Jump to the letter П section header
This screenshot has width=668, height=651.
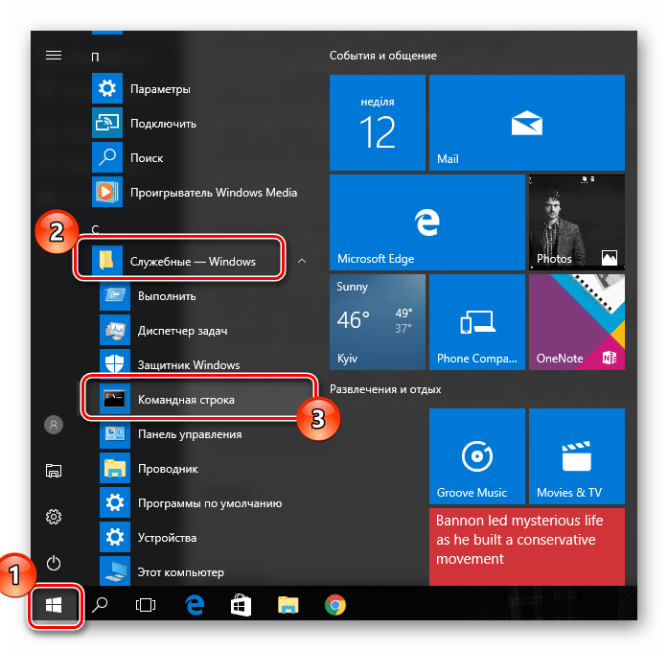tap(96, 57)
